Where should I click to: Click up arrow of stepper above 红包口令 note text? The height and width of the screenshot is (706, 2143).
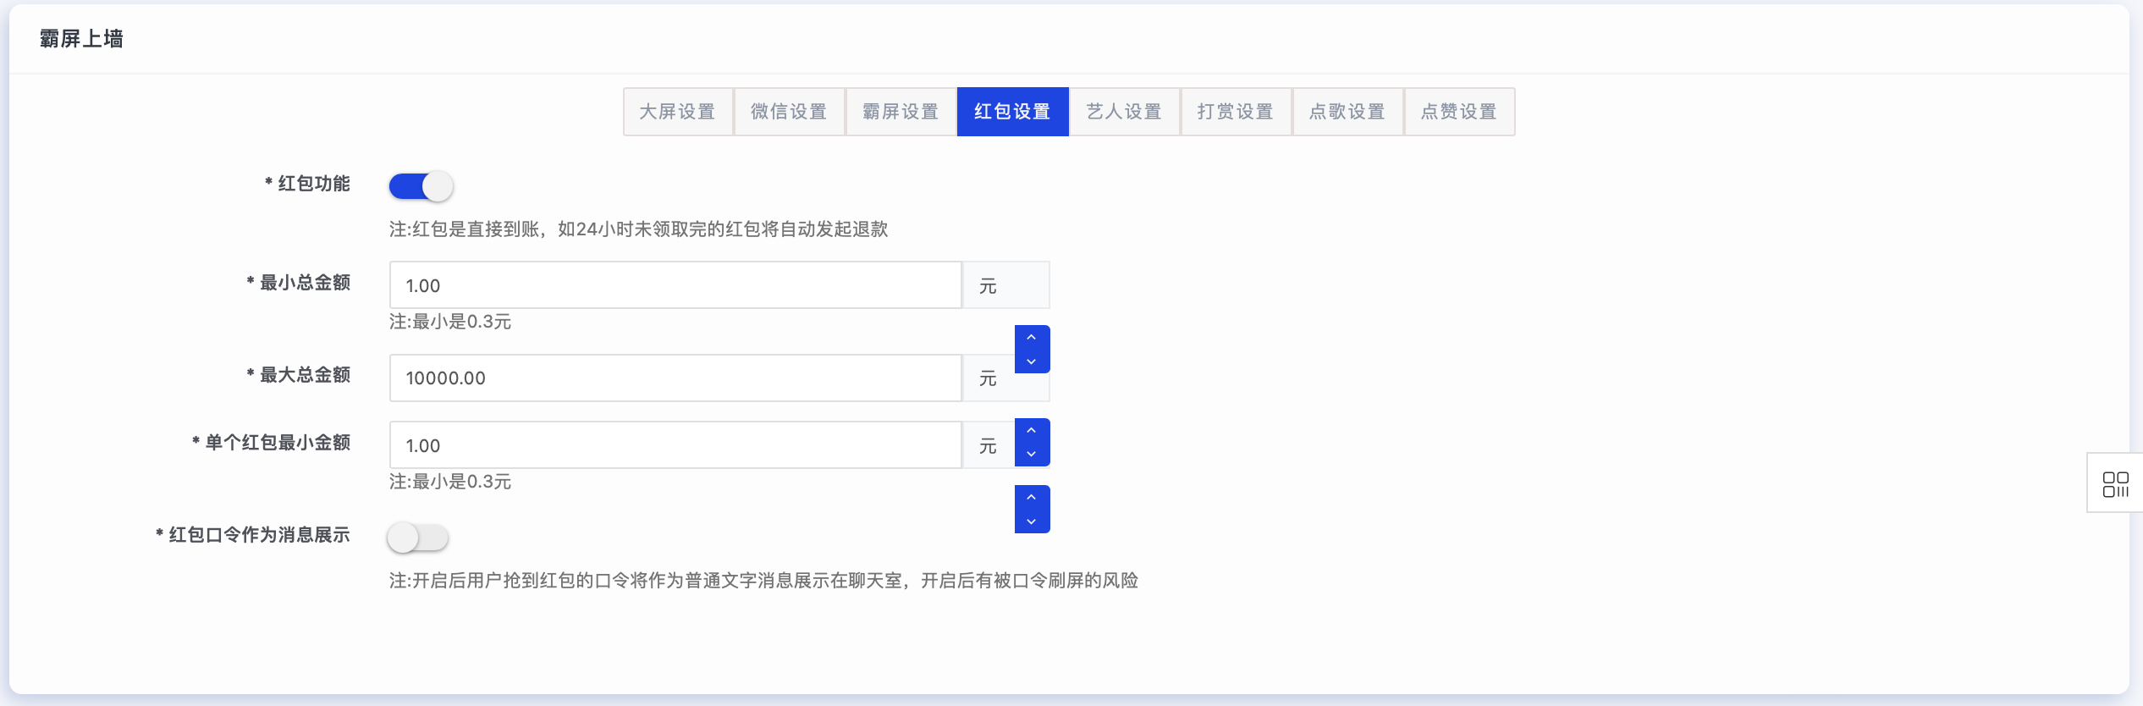point(1032,498)
